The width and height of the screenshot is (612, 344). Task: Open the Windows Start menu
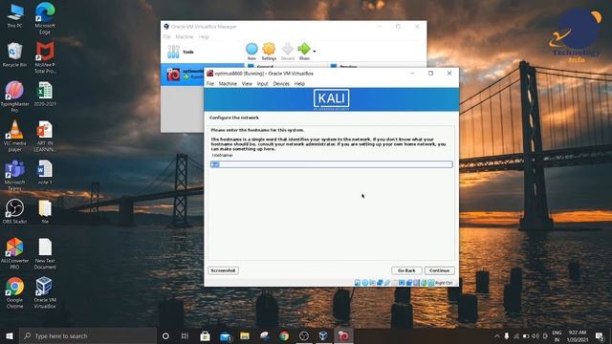point(10,335)
